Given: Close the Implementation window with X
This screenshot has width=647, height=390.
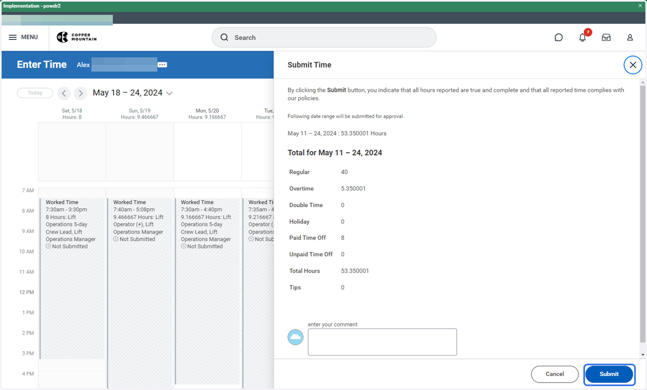Looking at the screenshot, I should [641, 5].
